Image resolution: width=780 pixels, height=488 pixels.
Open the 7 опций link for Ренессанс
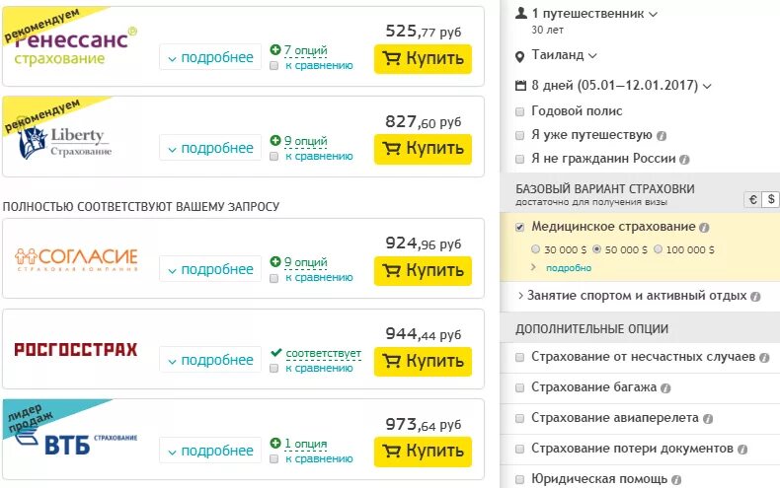tap(304, 50)
